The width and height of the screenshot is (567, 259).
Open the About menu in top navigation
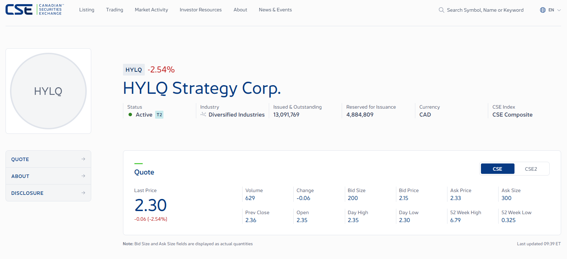pyautogui.click(x=240, y=10)
